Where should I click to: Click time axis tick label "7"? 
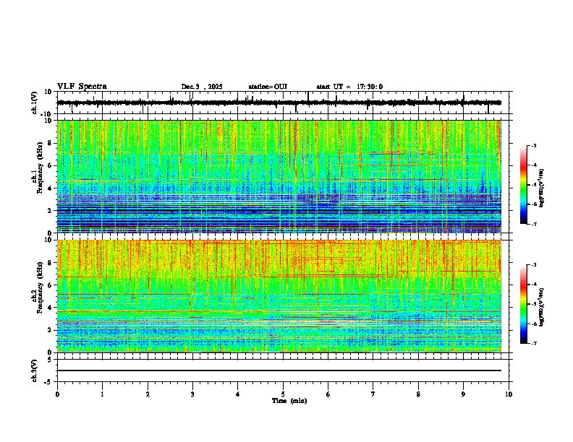pos(373,394)
